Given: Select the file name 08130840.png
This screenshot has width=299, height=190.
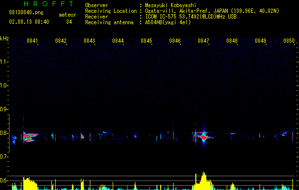Looking at the screenshot, I should point(26,12).
